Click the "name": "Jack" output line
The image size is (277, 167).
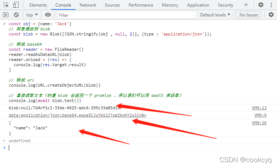[31, 128]
